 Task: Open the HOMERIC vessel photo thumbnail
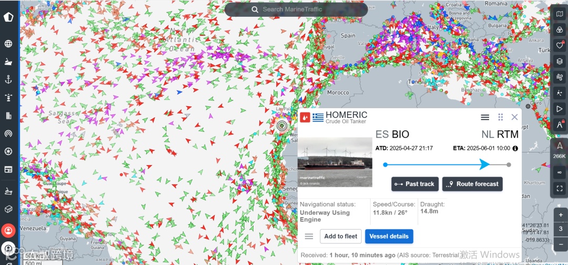[x=335, y=162]
